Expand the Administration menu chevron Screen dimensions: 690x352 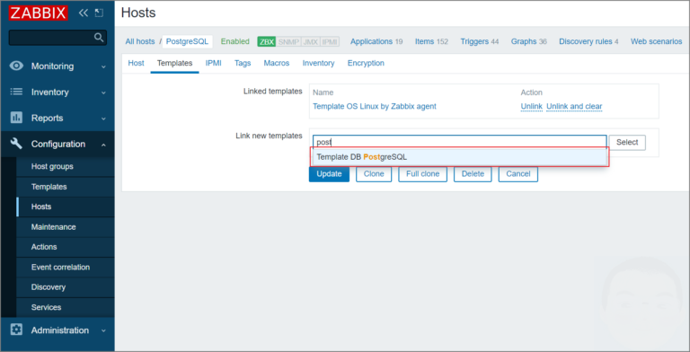tap(103, 330)
